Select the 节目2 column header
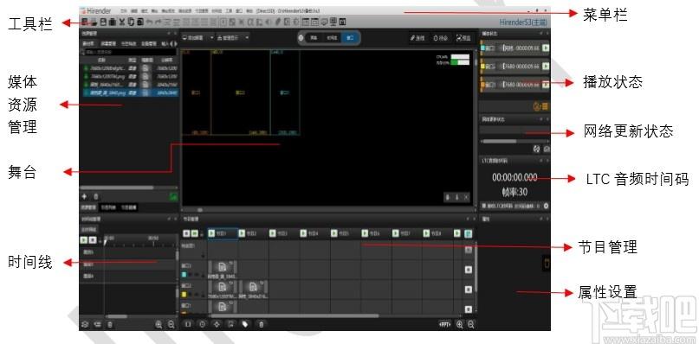The image size is (699, 344). point(254,233)
